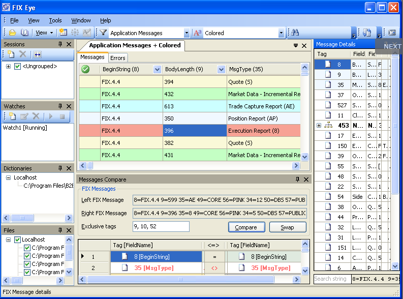Select the Trade Capture Report (AE) row

(190, 106)
